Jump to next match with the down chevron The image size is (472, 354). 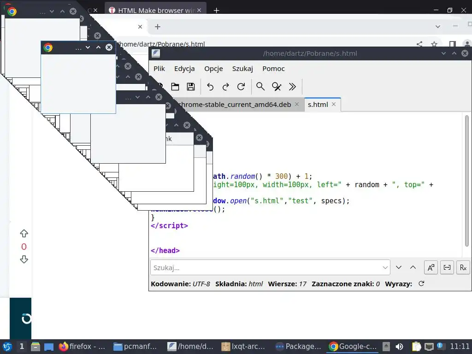pos(399,267)
